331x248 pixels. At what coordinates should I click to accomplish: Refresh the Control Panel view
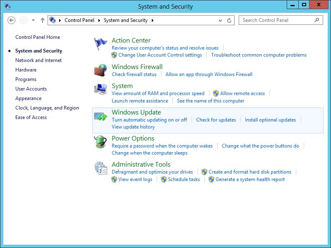pos(229,20)
